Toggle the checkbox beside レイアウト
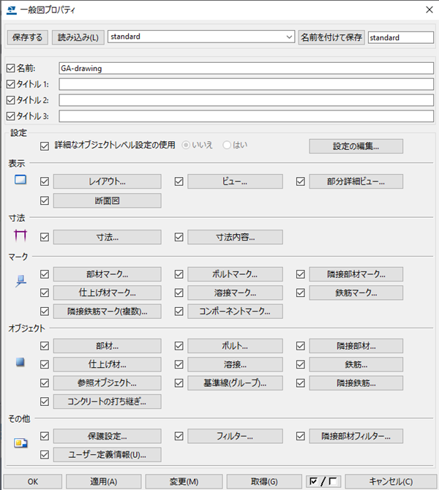The height and width of the screenshot is (490, 439). tap(45, 181)
